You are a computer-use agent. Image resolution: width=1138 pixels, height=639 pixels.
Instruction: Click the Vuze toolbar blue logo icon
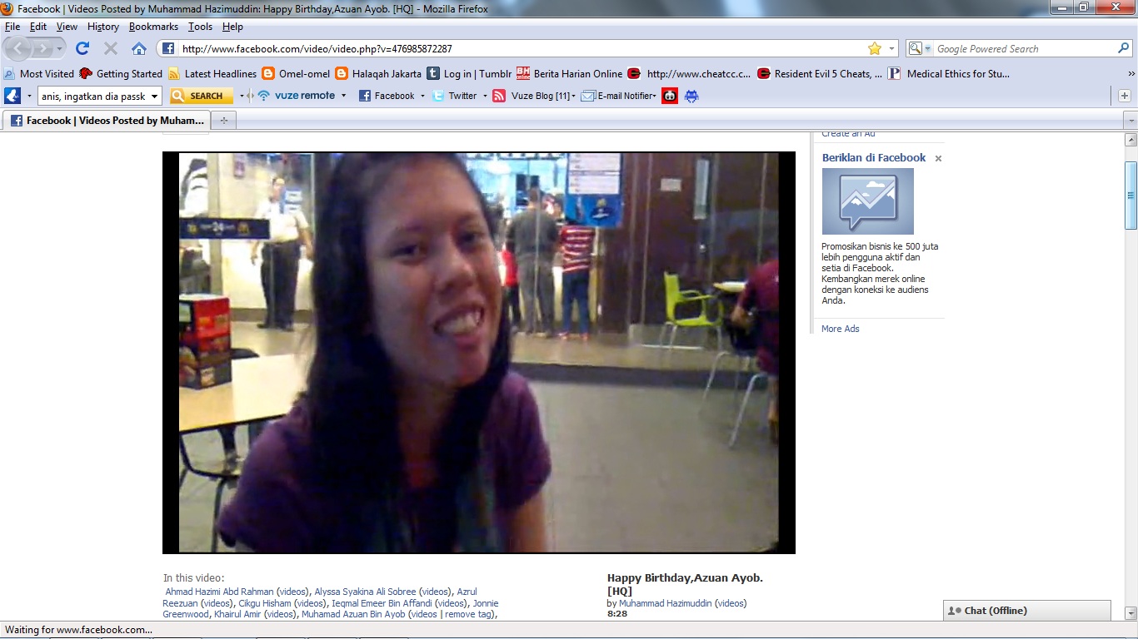pos(12,96)
